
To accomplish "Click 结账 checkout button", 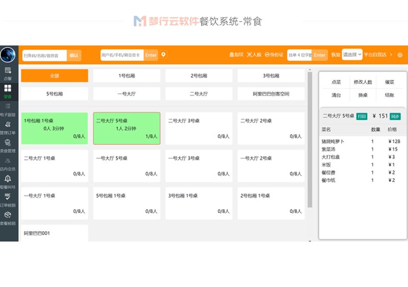I will pyautogui.click(x=390, y=95).
